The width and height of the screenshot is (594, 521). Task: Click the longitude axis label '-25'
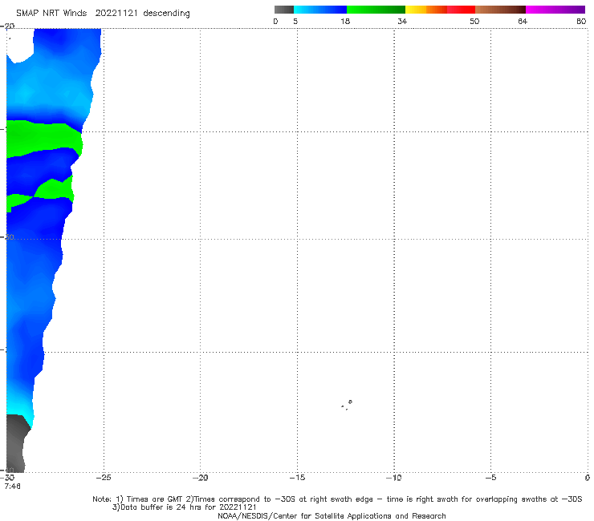[104, 478]
